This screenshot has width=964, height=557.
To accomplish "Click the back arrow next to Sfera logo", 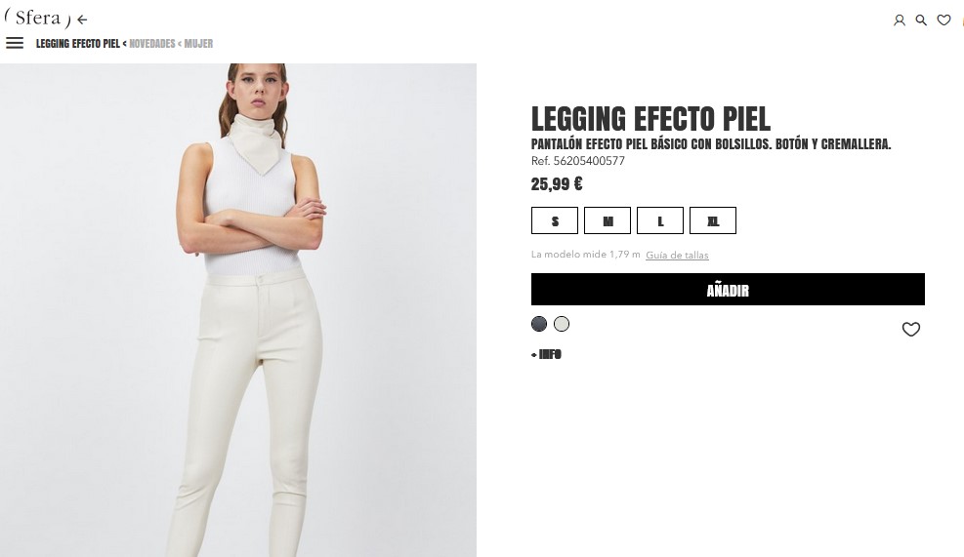I will [82, 20].
